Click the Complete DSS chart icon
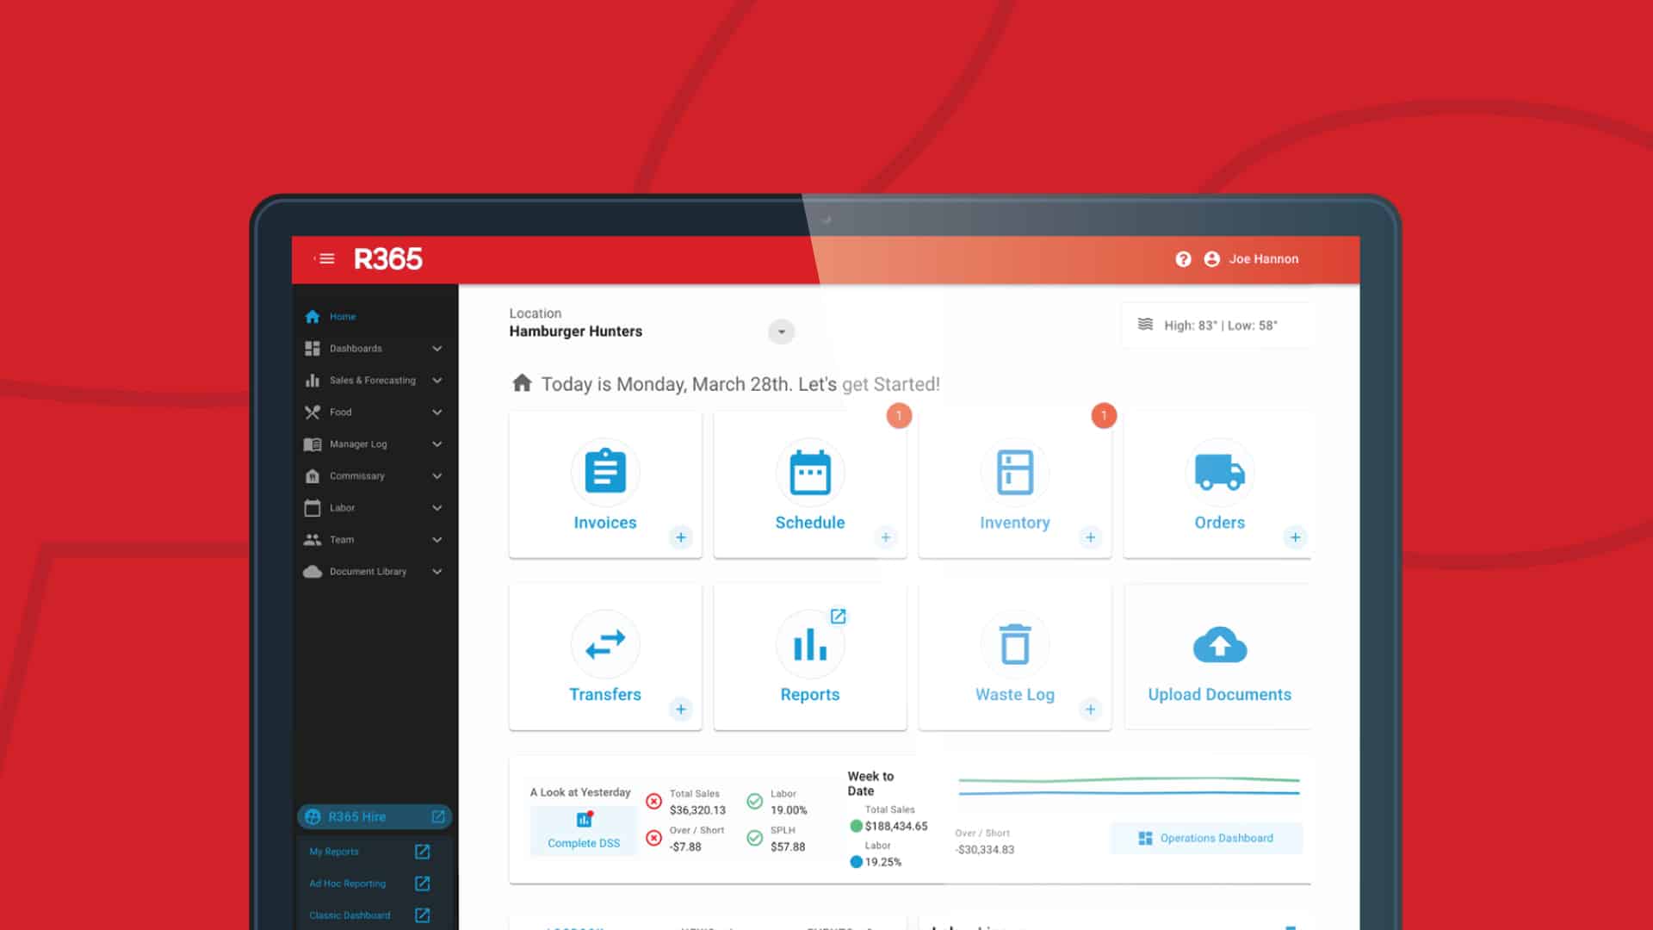This screenshot has height=930, width=1653. pyautogui.click(x=585, y=819)
